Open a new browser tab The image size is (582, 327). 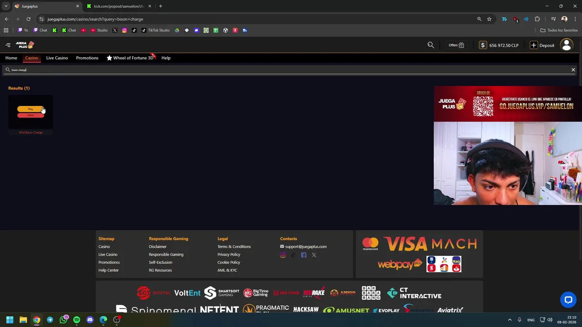[161, 6]
